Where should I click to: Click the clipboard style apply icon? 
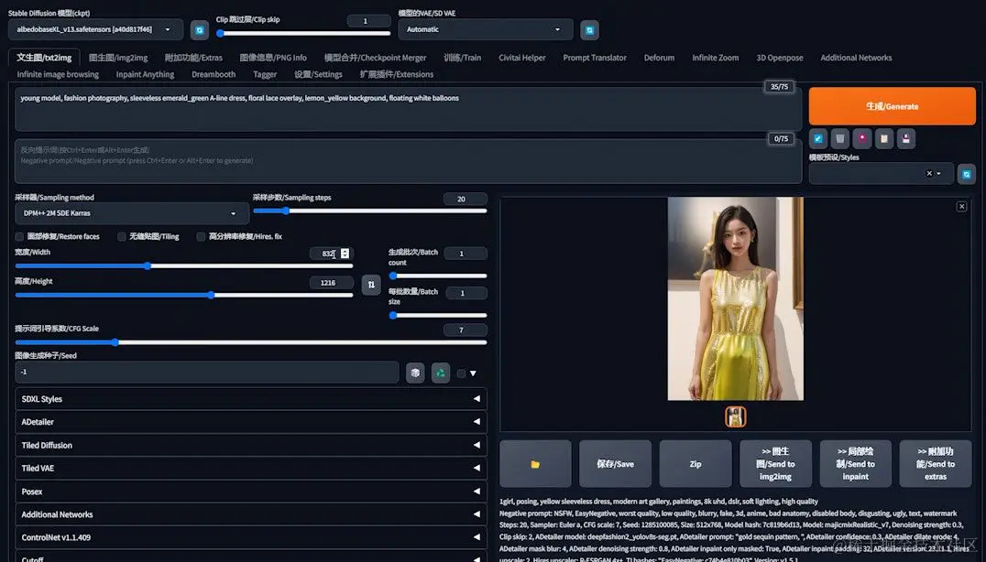click(883, 139)
